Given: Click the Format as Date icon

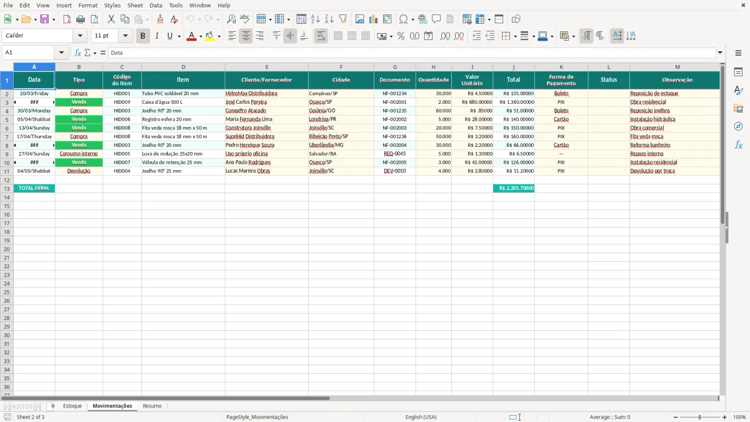Looking at the screenshot, I should (428, 36).
